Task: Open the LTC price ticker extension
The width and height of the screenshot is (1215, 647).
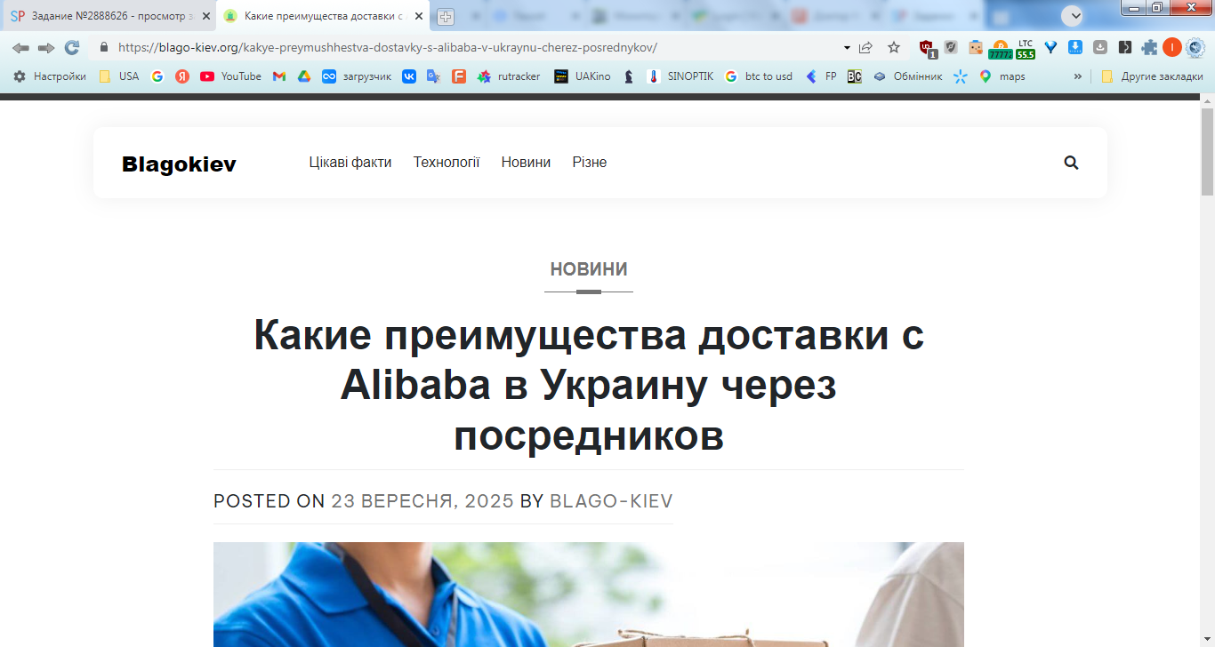Action: click(1026, 48)
